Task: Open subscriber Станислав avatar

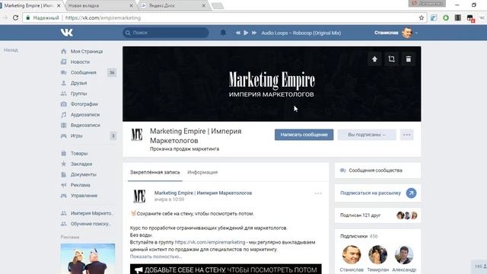Action: [352, 255]
